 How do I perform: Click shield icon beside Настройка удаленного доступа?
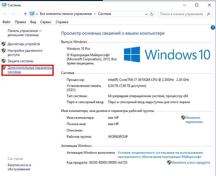(4, 51)
